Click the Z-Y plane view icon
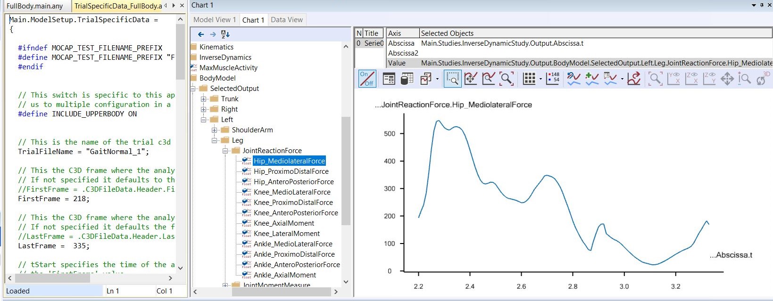773x301 pixels. [709, 79]
